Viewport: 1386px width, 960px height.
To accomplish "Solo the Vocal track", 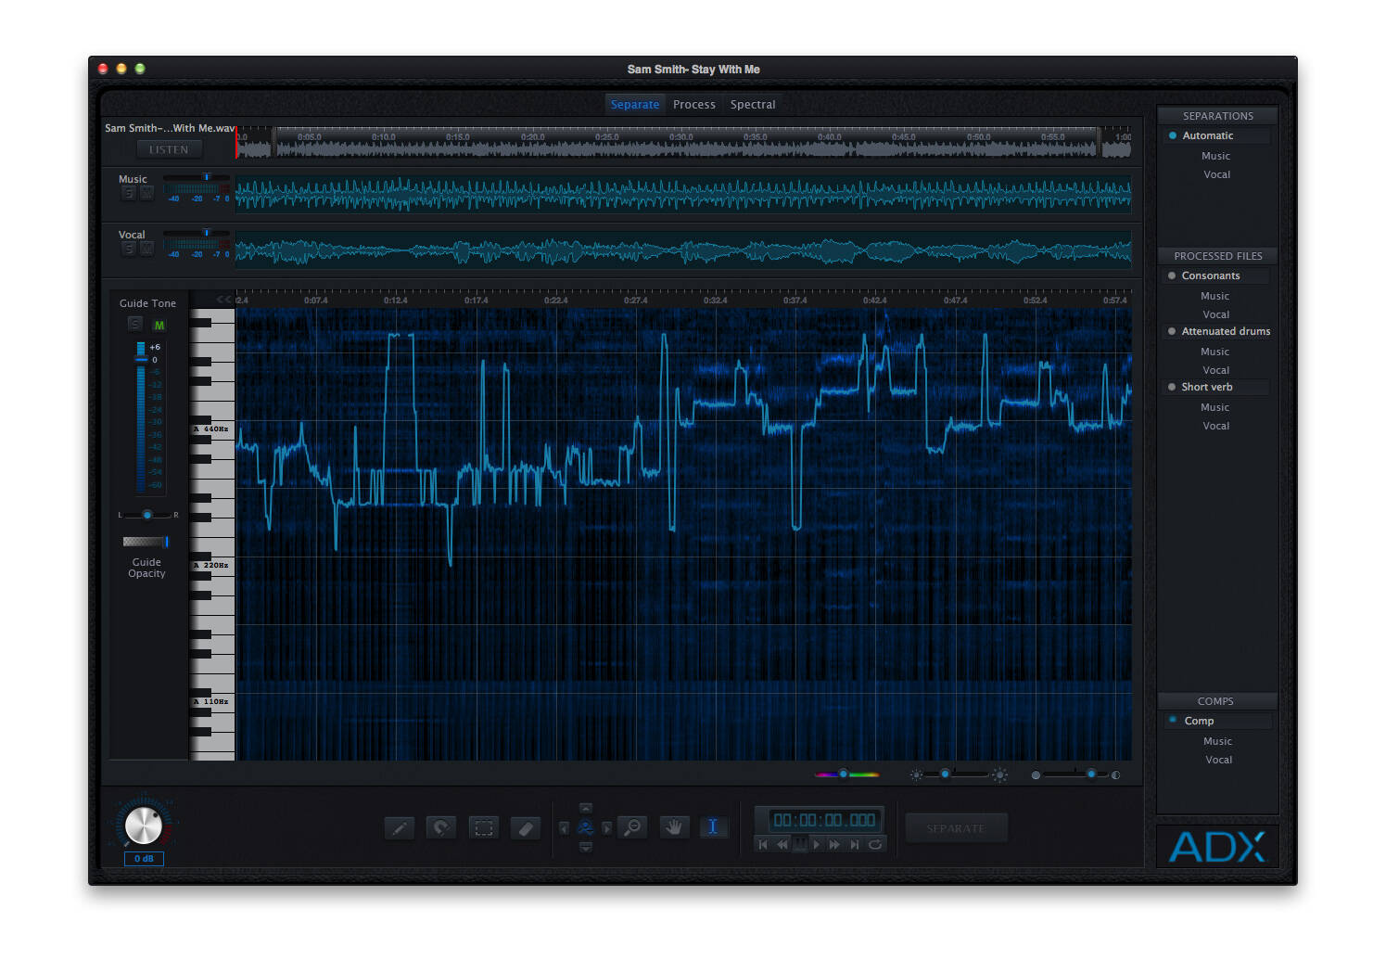I will click(129, 249).
